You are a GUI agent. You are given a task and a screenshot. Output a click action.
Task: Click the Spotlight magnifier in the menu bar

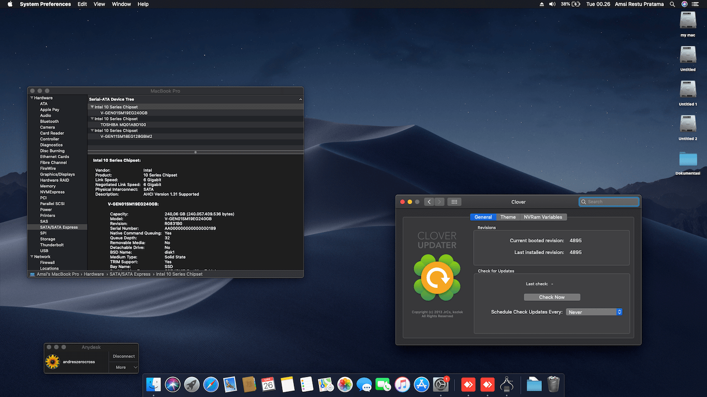(672, 4)
